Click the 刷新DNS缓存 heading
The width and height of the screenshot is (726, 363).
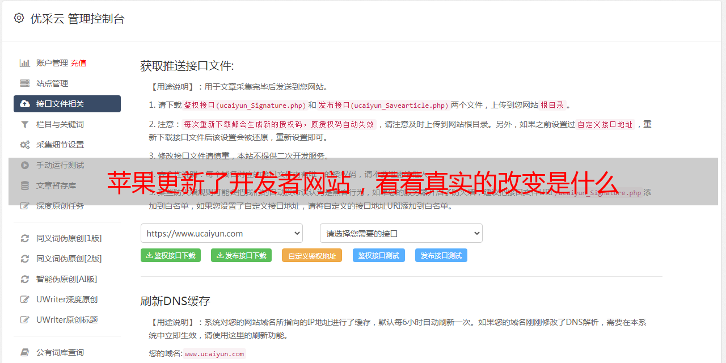point(175,301)
